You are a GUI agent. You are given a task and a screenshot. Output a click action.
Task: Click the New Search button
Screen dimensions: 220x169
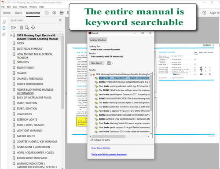coord(97,63)
